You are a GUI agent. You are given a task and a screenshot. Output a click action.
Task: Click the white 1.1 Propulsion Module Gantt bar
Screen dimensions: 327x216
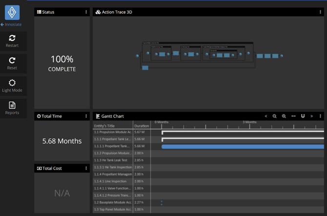pyautogui.click(x=243, y=132)
